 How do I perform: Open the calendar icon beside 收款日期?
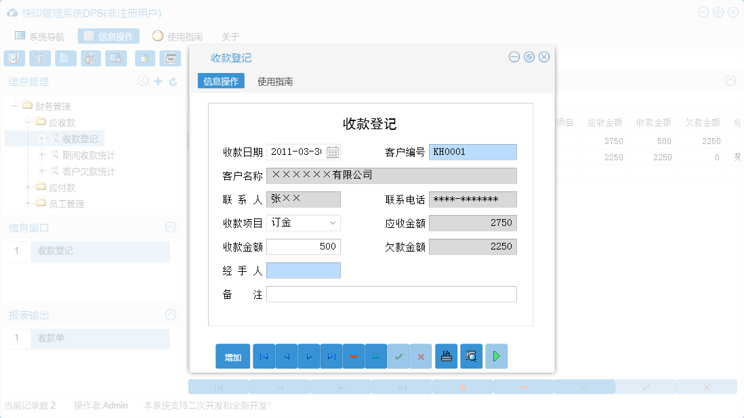pyautogui.click(x=332, y=152)
